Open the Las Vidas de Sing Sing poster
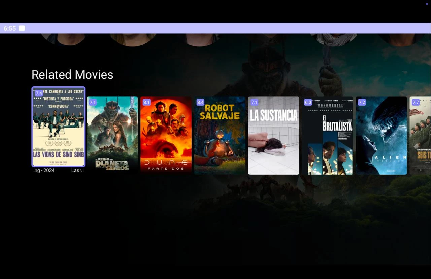 pyautogui.click(x=58, y=127)
